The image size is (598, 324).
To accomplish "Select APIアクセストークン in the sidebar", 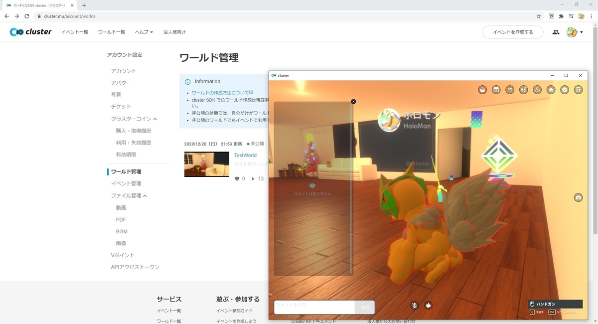I will tap(135, 267).
